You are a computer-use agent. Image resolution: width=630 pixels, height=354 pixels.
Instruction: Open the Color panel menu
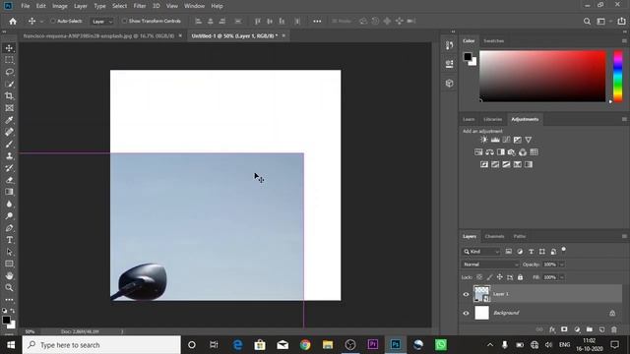pyautogui.click(x=624, y=41)
